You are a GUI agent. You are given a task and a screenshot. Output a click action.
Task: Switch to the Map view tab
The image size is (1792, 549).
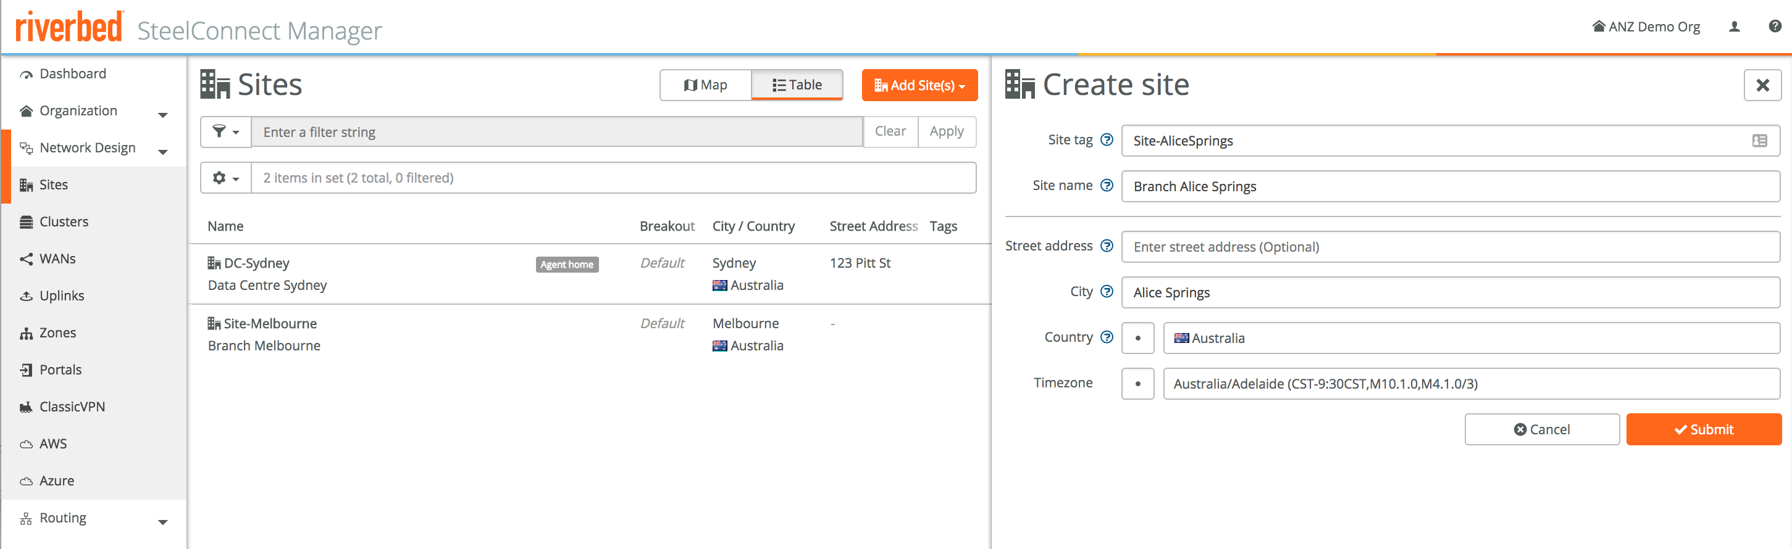pos(705,85)
